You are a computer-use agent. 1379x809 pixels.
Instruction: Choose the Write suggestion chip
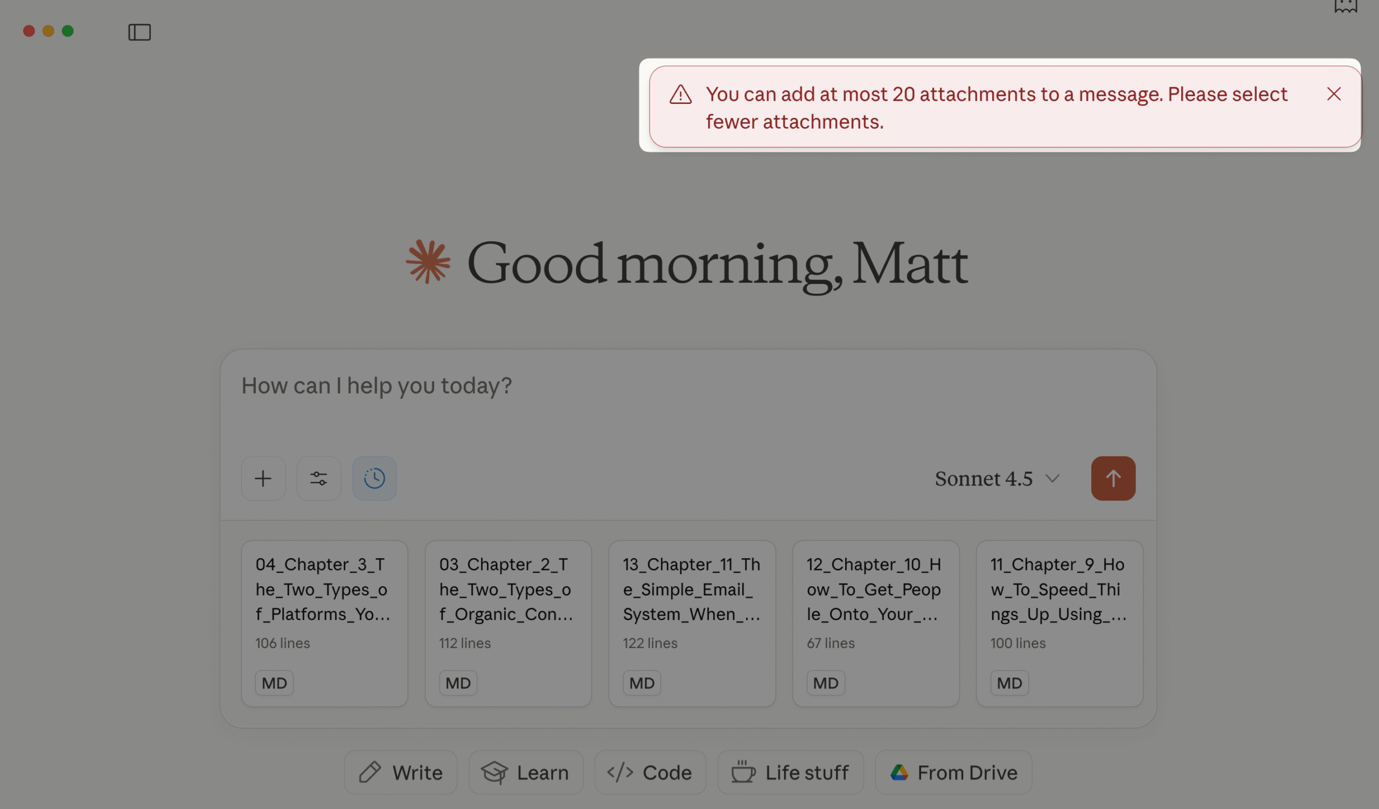tap(401, 772)
